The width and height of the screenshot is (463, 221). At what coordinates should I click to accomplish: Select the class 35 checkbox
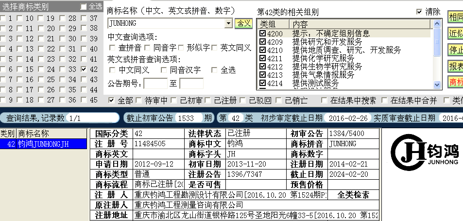62,90
